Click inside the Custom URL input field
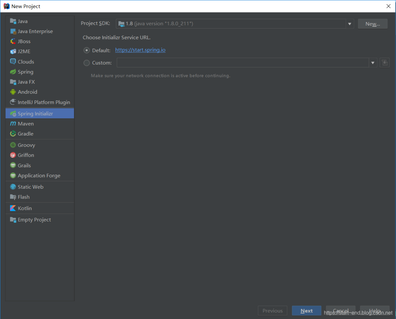This screenshot has width=396, height=319. point(242,62)
